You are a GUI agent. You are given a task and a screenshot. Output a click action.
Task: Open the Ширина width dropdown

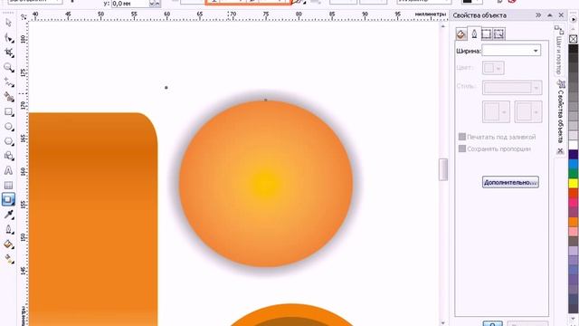point(536,51)
